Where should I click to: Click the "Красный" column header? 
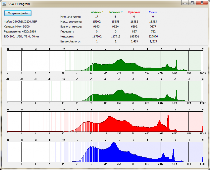(134, 12)
